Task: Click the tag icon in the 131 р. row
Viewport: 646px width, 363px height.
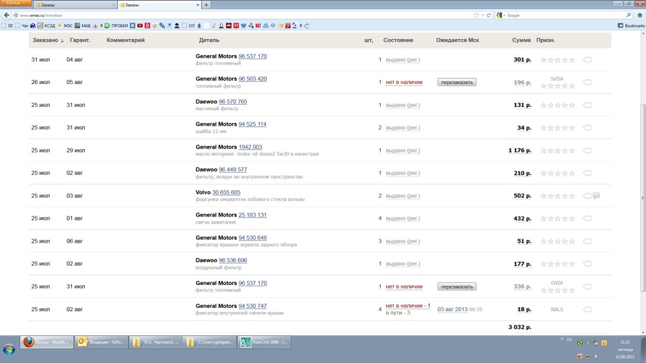Action: click(587, 105)
